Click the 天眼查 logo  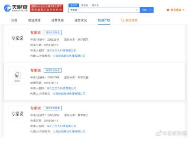point(16,8)
